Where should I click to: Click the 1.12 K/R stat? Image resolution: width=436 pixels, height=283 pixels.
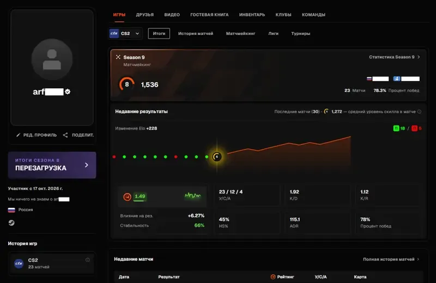(x=364, y=195)
